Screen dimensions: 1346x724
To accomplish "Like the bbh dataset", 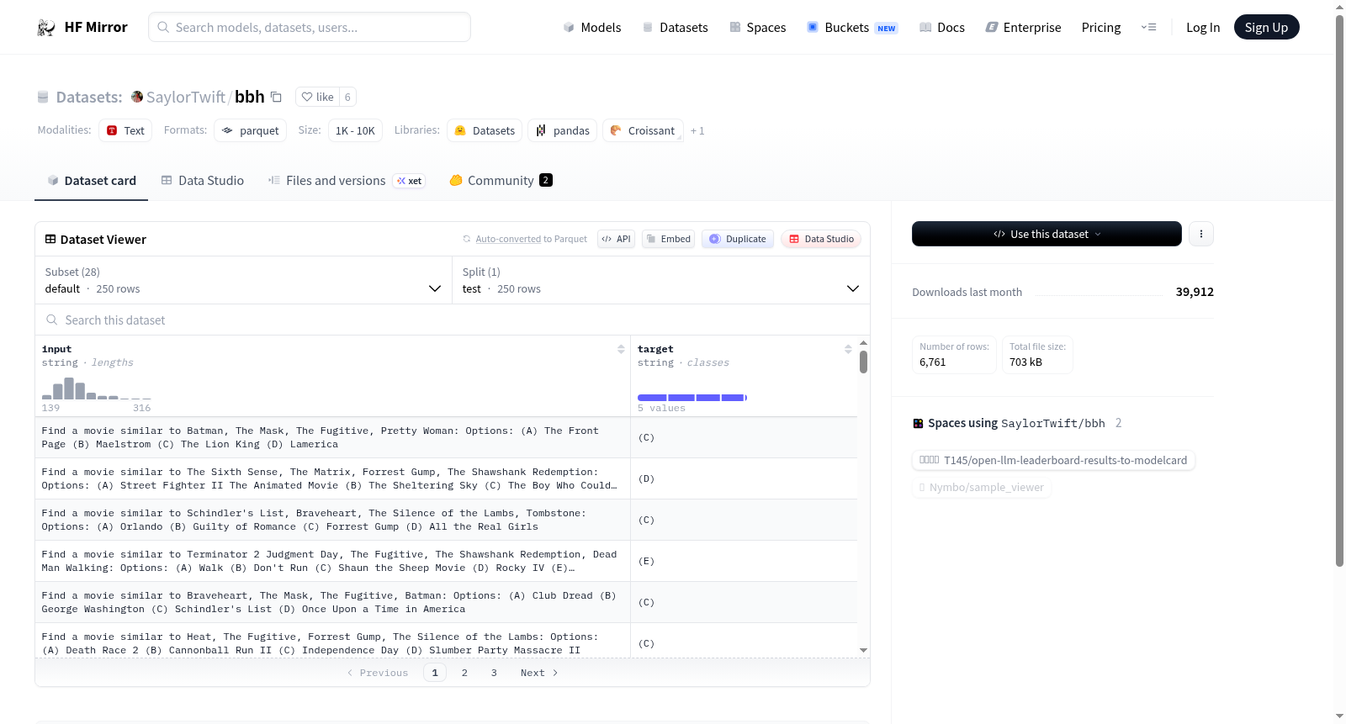I will click(318, 97).
